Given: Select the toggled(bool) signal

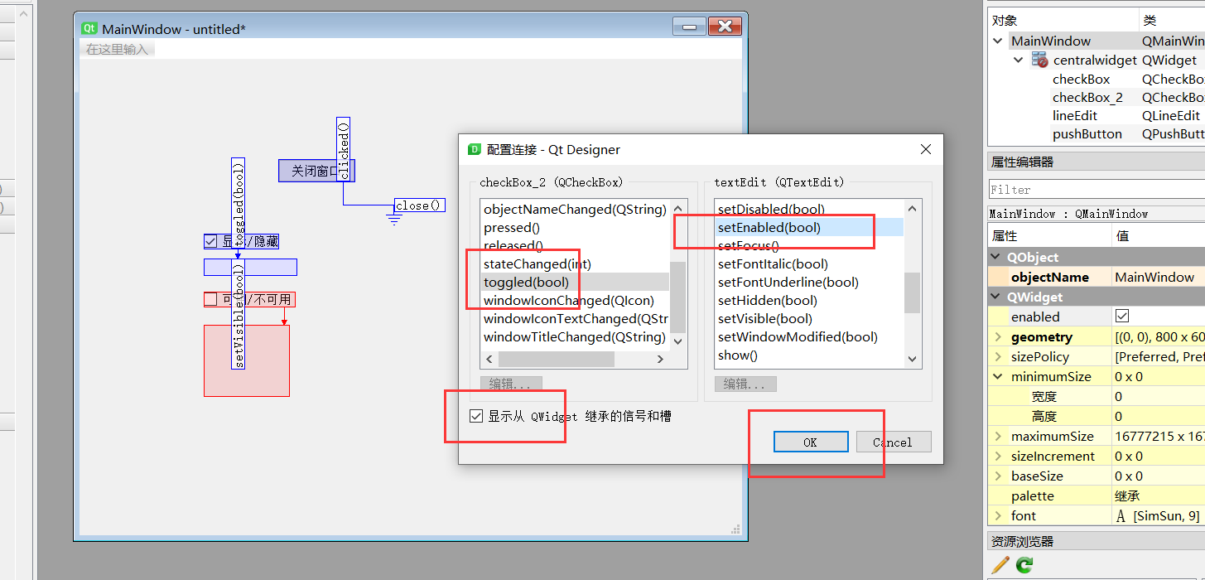Looking at the screenshot, I should click(x=575, y=283).
